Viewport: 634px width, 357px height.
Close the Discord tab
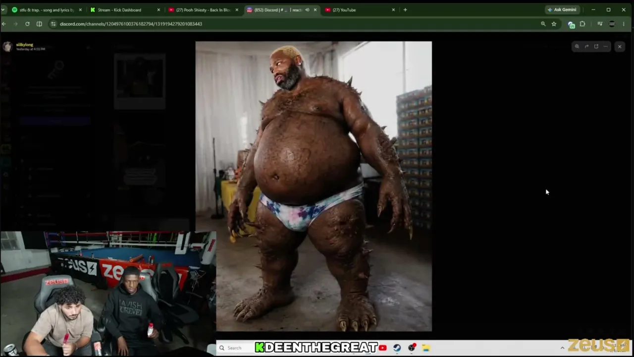tap(315, 10)
